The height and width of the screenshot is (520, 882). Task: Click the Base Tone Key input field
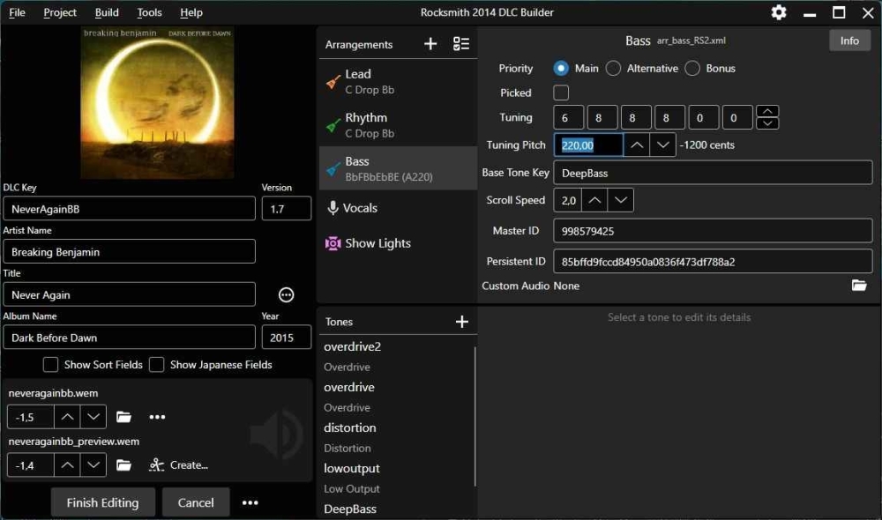click(712, 173)
